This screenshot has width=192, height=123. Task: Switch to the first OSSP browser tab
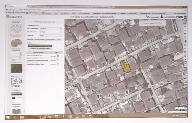pos(17,6)
